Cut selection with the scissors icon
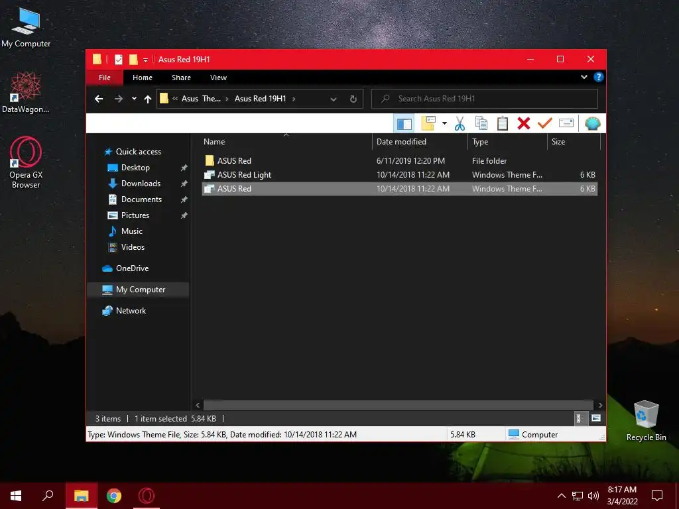Screen dimensions: 679x509 (460, 123)
